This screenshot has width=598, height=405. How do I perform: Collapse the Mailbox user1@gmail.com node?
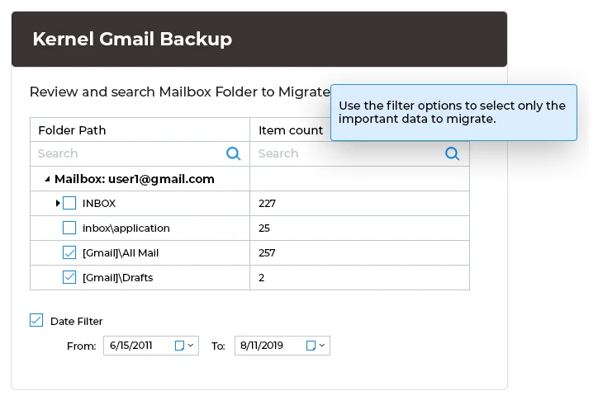47,179
